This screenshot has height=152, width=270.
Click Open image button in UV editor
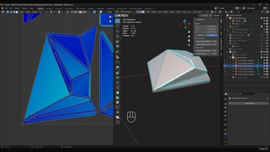pos(83,12)
